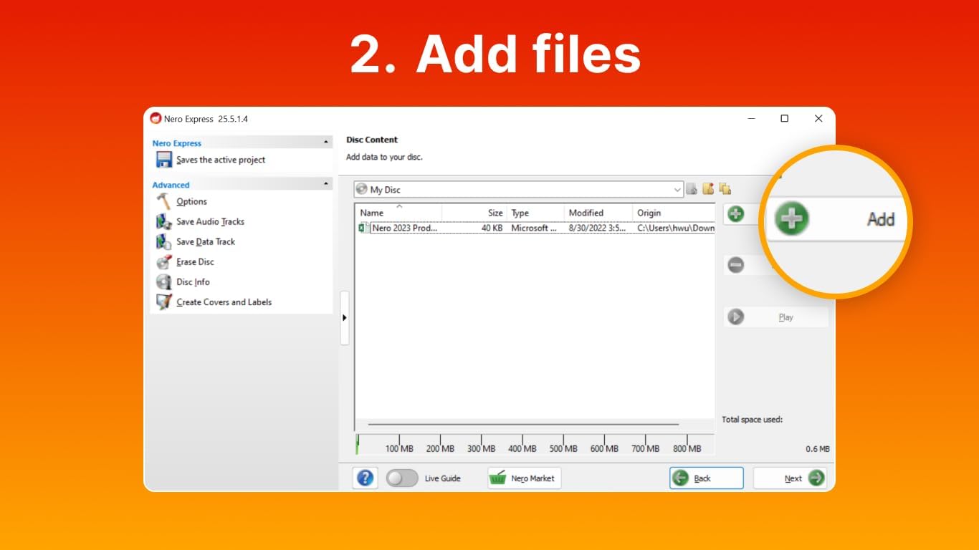979x550 pixels.
Task: Open Options with the hammer icon
Action: click(164, 201)
